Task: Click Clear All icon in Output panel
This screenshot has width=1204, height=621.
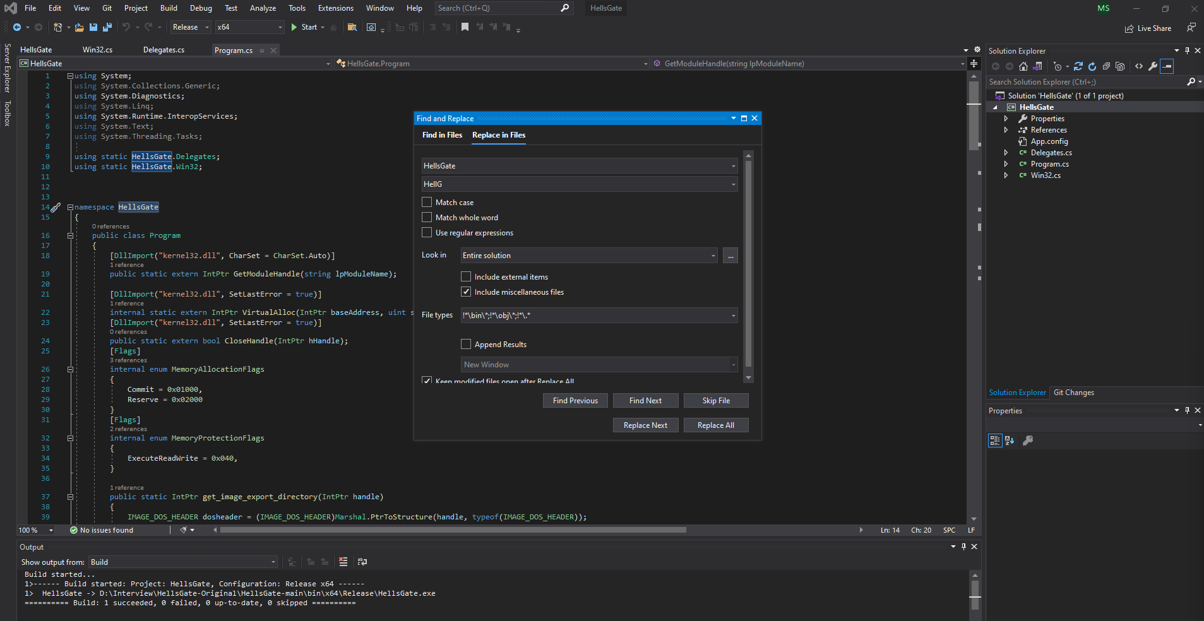Action: [x=343, y=562]
